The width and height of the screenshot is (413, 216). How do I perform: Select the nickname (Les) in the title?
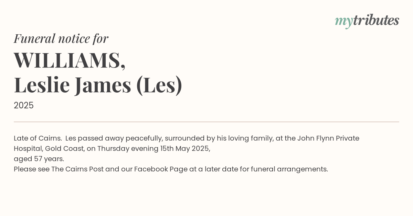[x=159, y=85]
